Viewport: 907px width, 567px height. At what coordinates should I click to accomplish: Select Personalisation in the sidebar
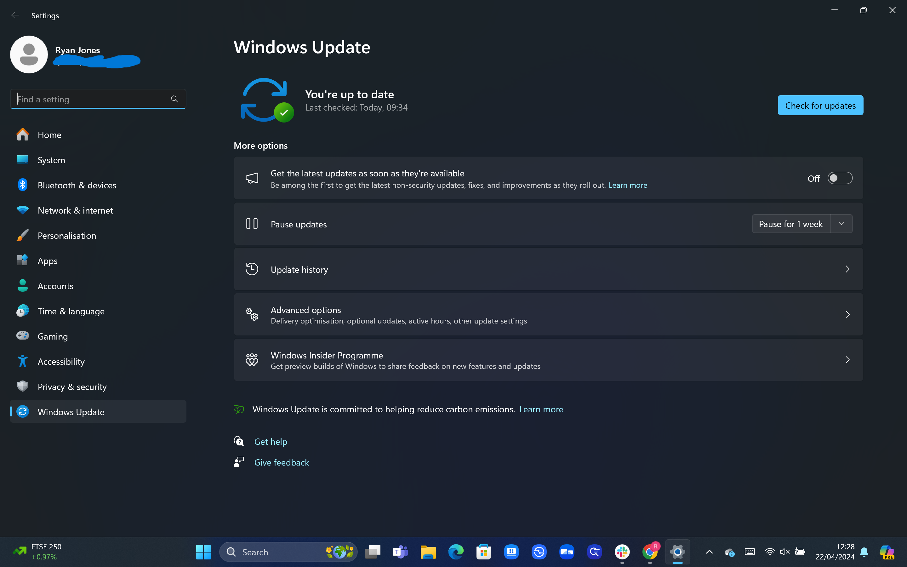coord(98,236)
